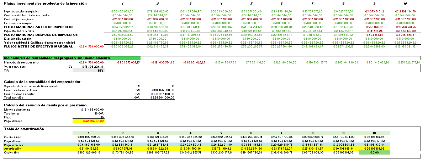Viewport: 428px width, 162px height.
Task: Select the 'Pago intereses' row label
Action: [x=14, y=145]
